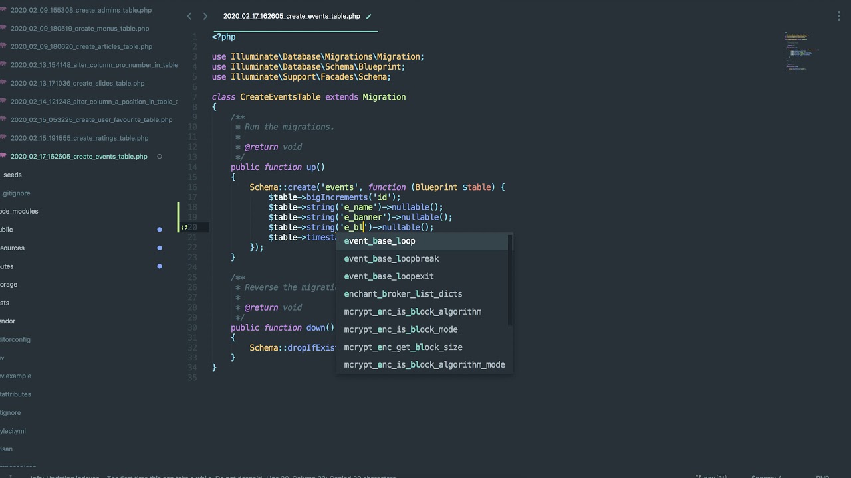Open the artisan file in sidebar

point(6,449)
